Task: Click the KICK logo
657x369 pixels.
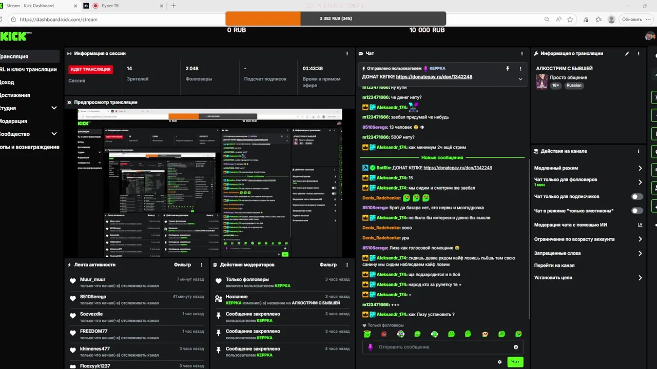Action: click(13, 36)
